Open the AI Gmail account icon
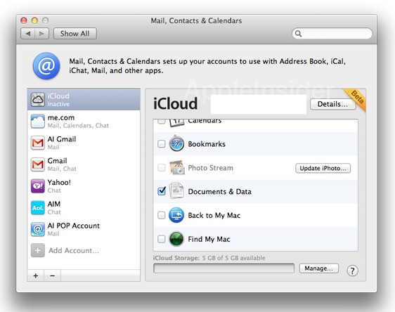This screenshot has height=312, width=395. (38, 143)
